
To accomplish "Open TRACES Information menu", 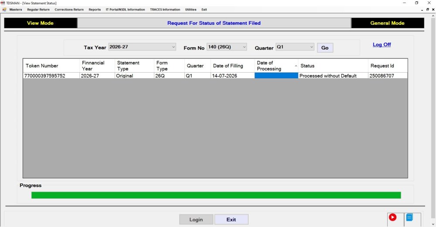I will pyautogui.click(x=165, y=10).
